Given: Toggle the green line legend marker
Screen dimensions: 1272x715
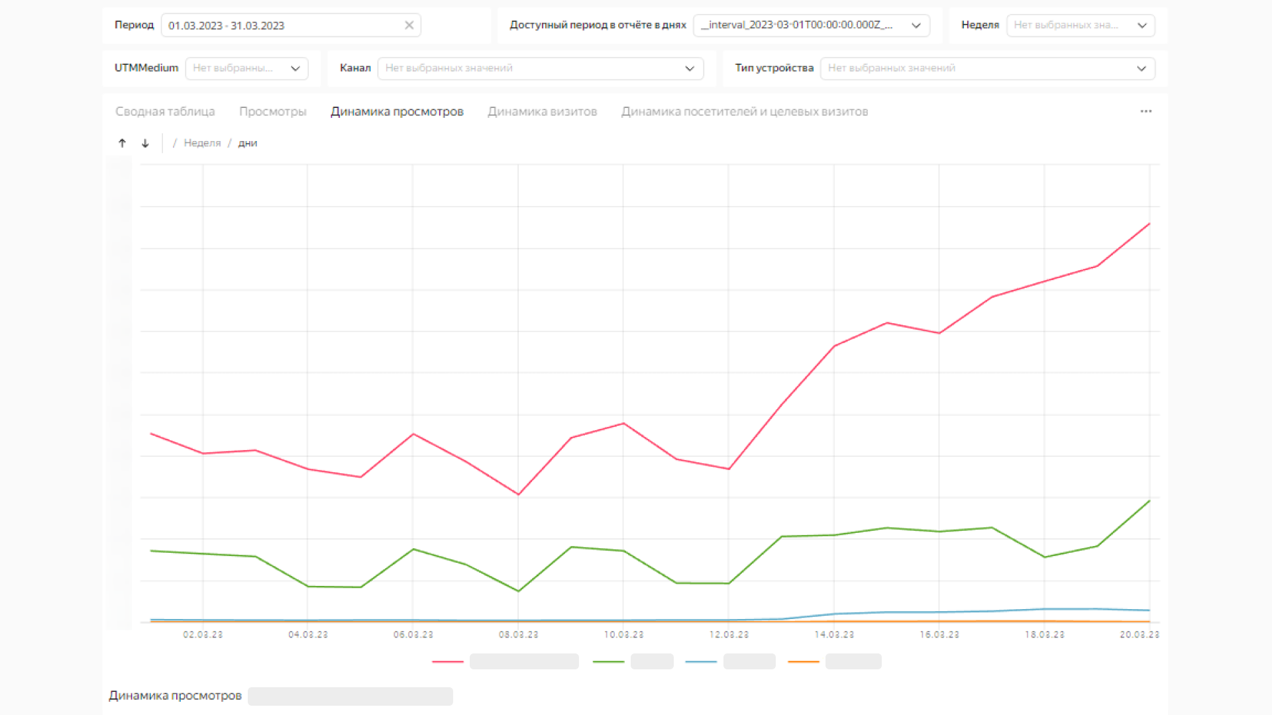Looking at the screenshot, I should (x=608, y=661).
